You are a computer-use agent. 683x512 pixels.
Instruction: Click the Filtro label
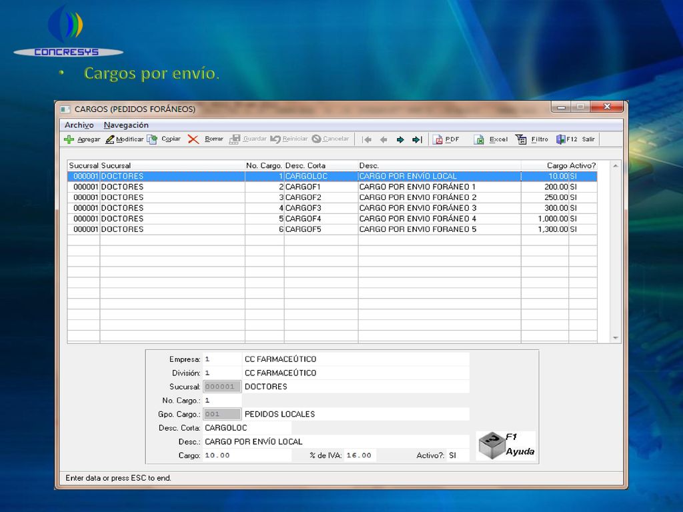pos(540,139)
